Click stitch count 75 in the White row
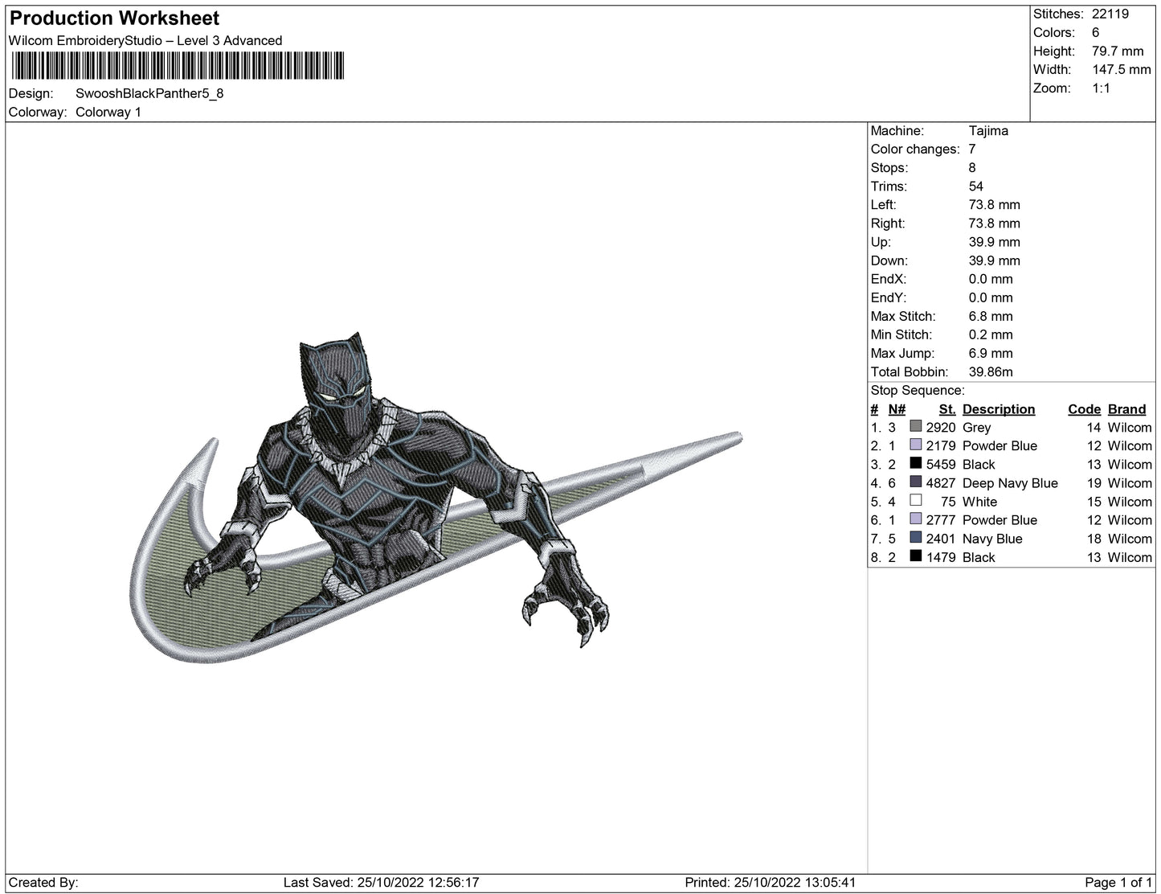This screenshot has width=1161, height=894. click(948, 501)
